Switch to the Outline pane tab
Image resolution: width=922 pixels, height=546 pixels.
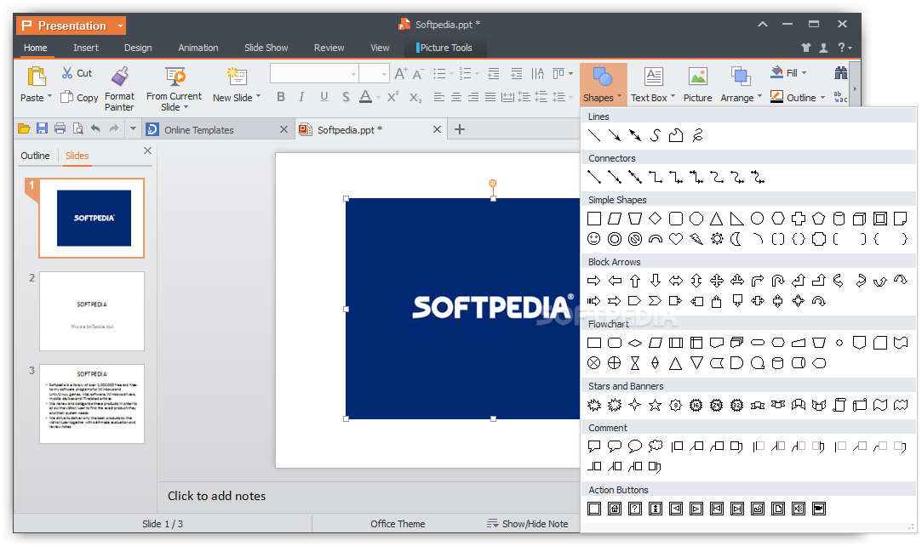click(35, 156)
